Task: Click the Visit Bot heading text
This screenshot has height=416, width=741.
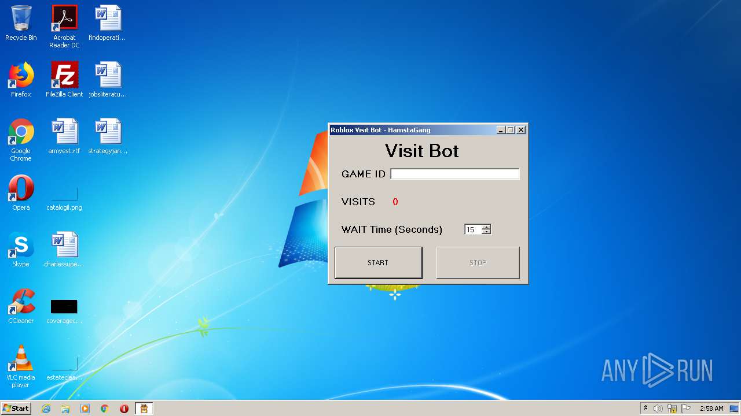Action: [422, 151]
